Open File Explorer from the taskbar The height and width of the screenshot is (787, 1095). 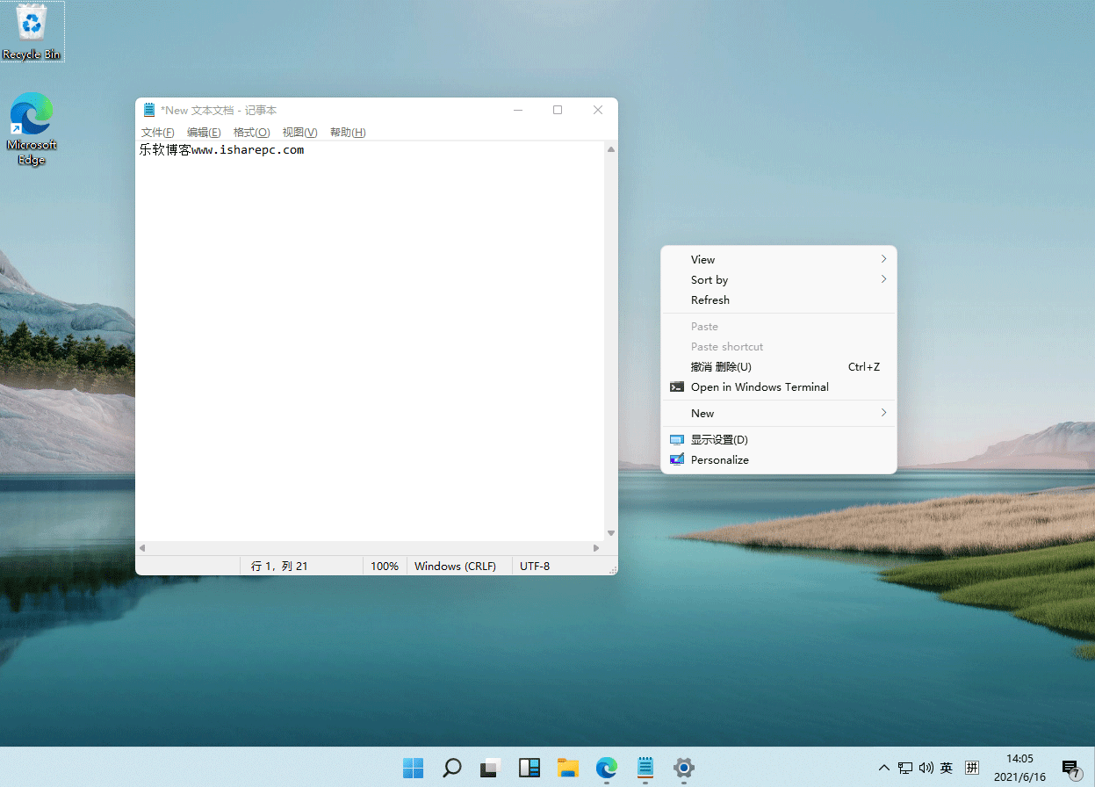tap(567, 768)
